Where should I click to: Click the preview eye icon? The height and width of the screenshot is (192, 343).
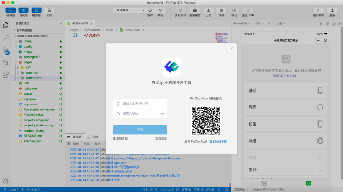click(x=161, y=10)
